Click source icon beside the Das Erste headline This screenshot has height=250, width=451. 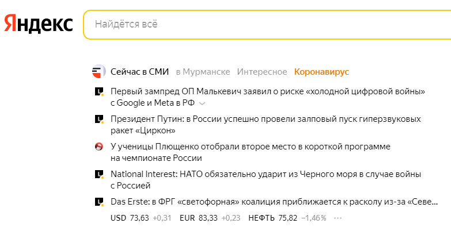tap(99, 202)
